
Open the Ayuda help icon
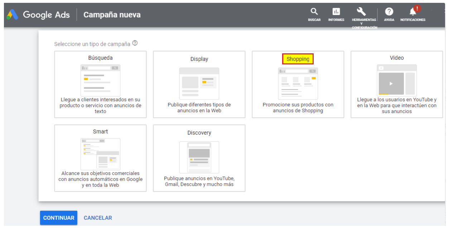[x=389, y=12]
